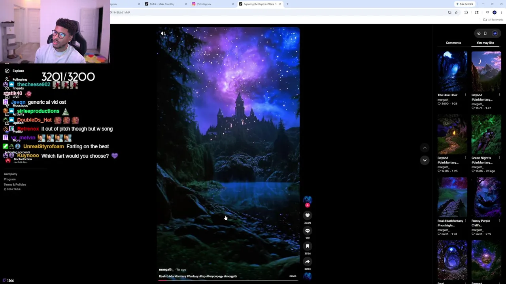Open Frosty Purple Chill's video options menu

(500, 221)
